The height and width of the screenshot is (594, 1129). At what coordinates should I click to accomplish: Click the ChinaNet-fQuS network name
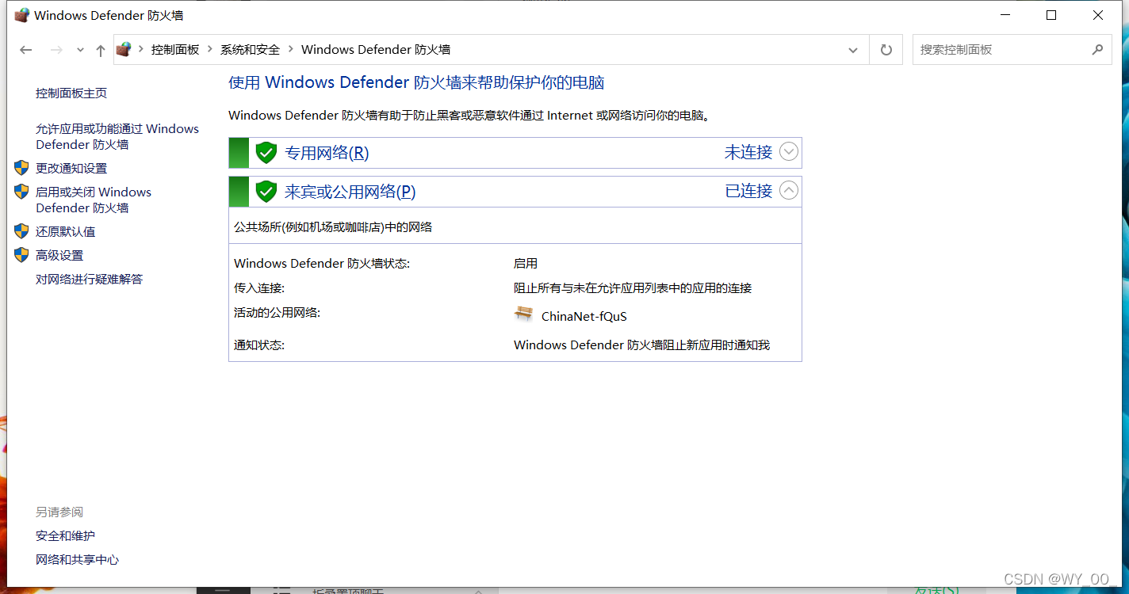click(584, 316)
